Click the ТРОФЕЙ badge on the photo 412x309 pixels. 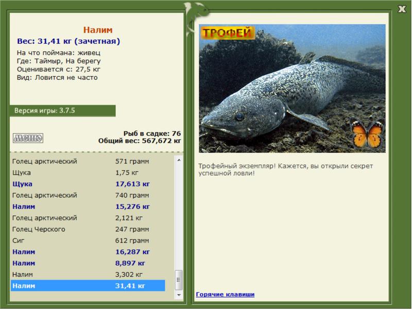227,33
